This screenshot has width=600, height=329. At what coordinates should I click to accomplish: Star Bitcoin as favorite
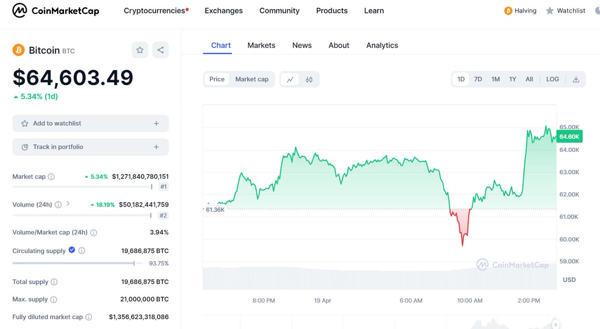(140, 50)
